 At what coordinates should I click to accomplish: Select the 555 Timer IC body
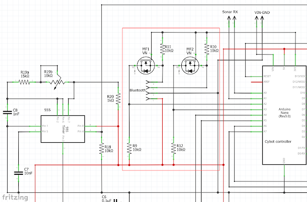[63, 129]
